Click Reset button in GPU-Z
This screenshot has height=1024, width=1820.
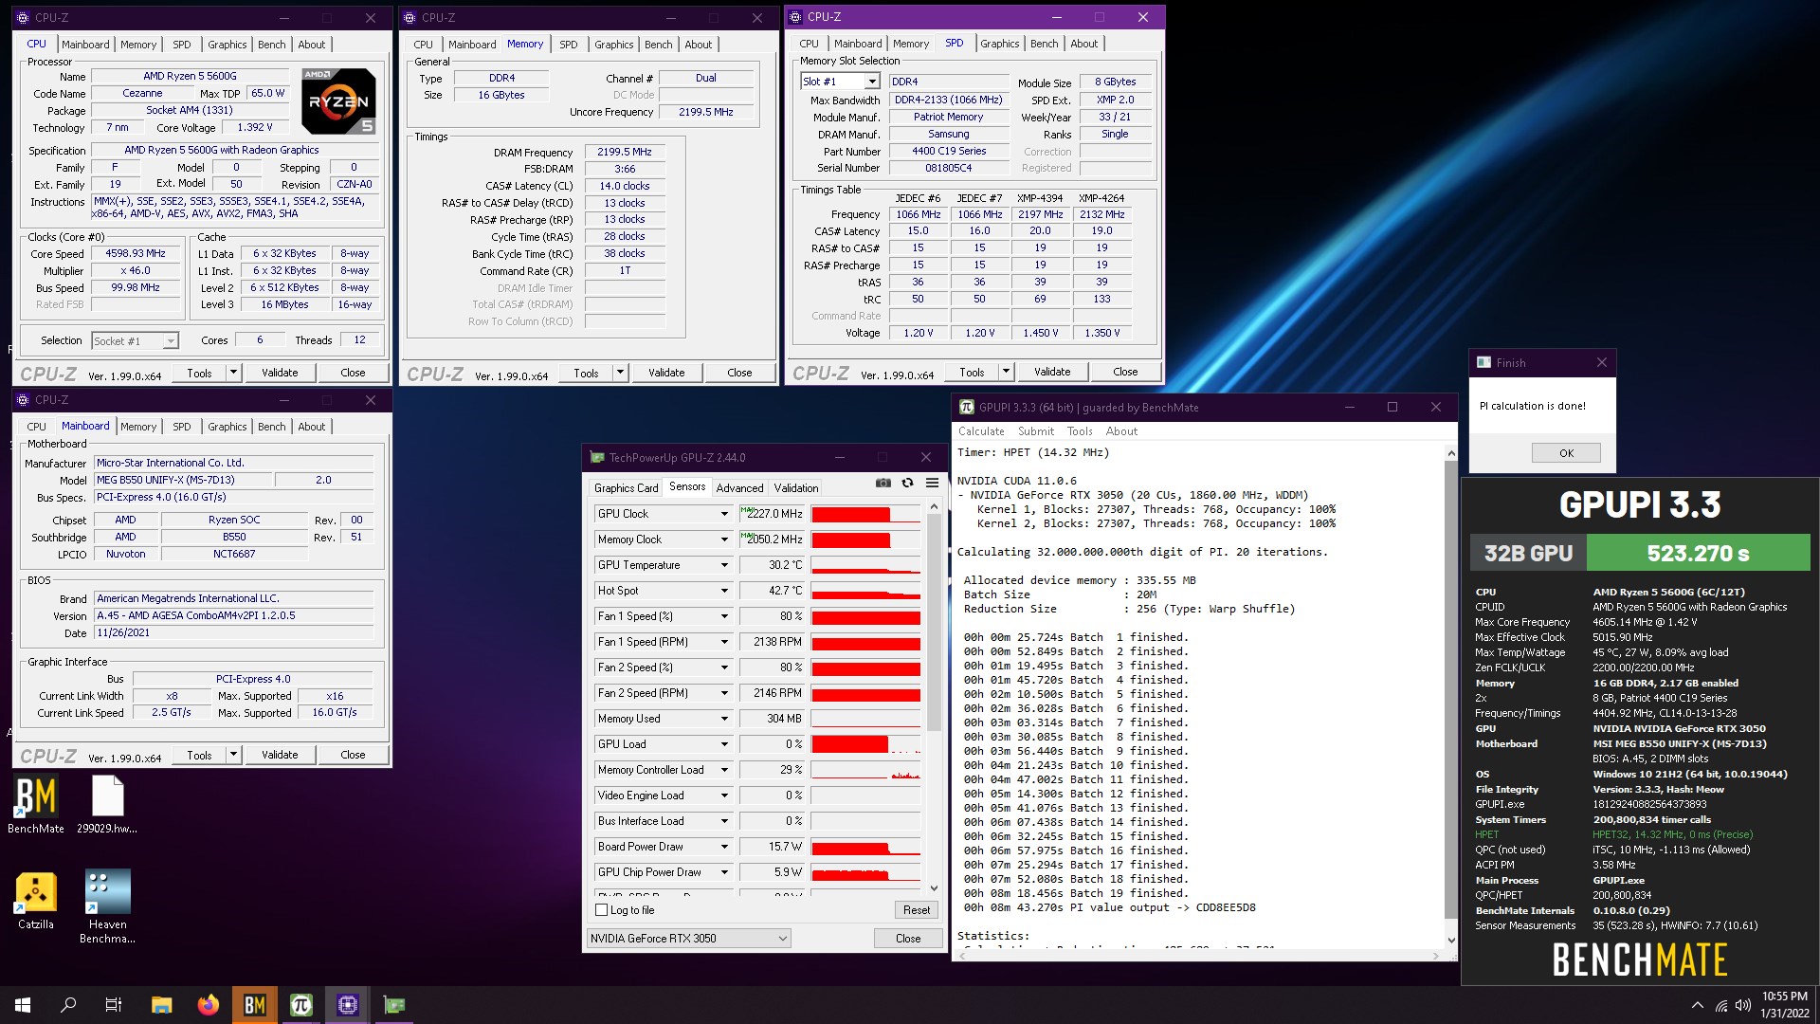[x=916, y=910]
